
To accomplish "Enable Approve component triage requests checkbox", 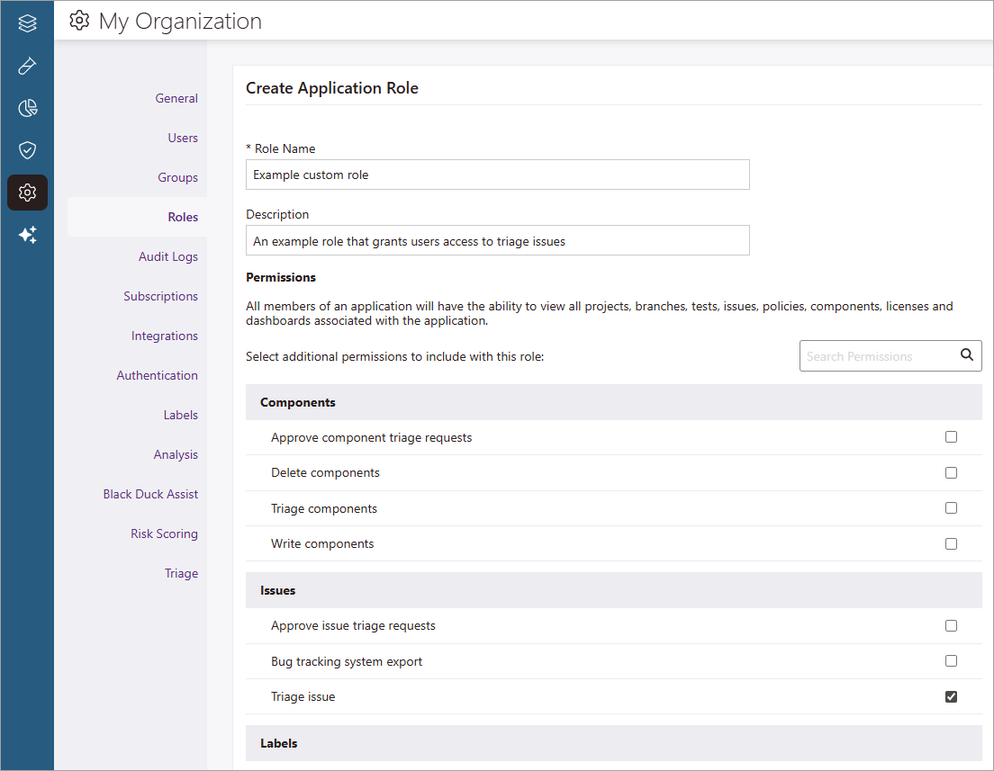I will [x=951, y=437].
